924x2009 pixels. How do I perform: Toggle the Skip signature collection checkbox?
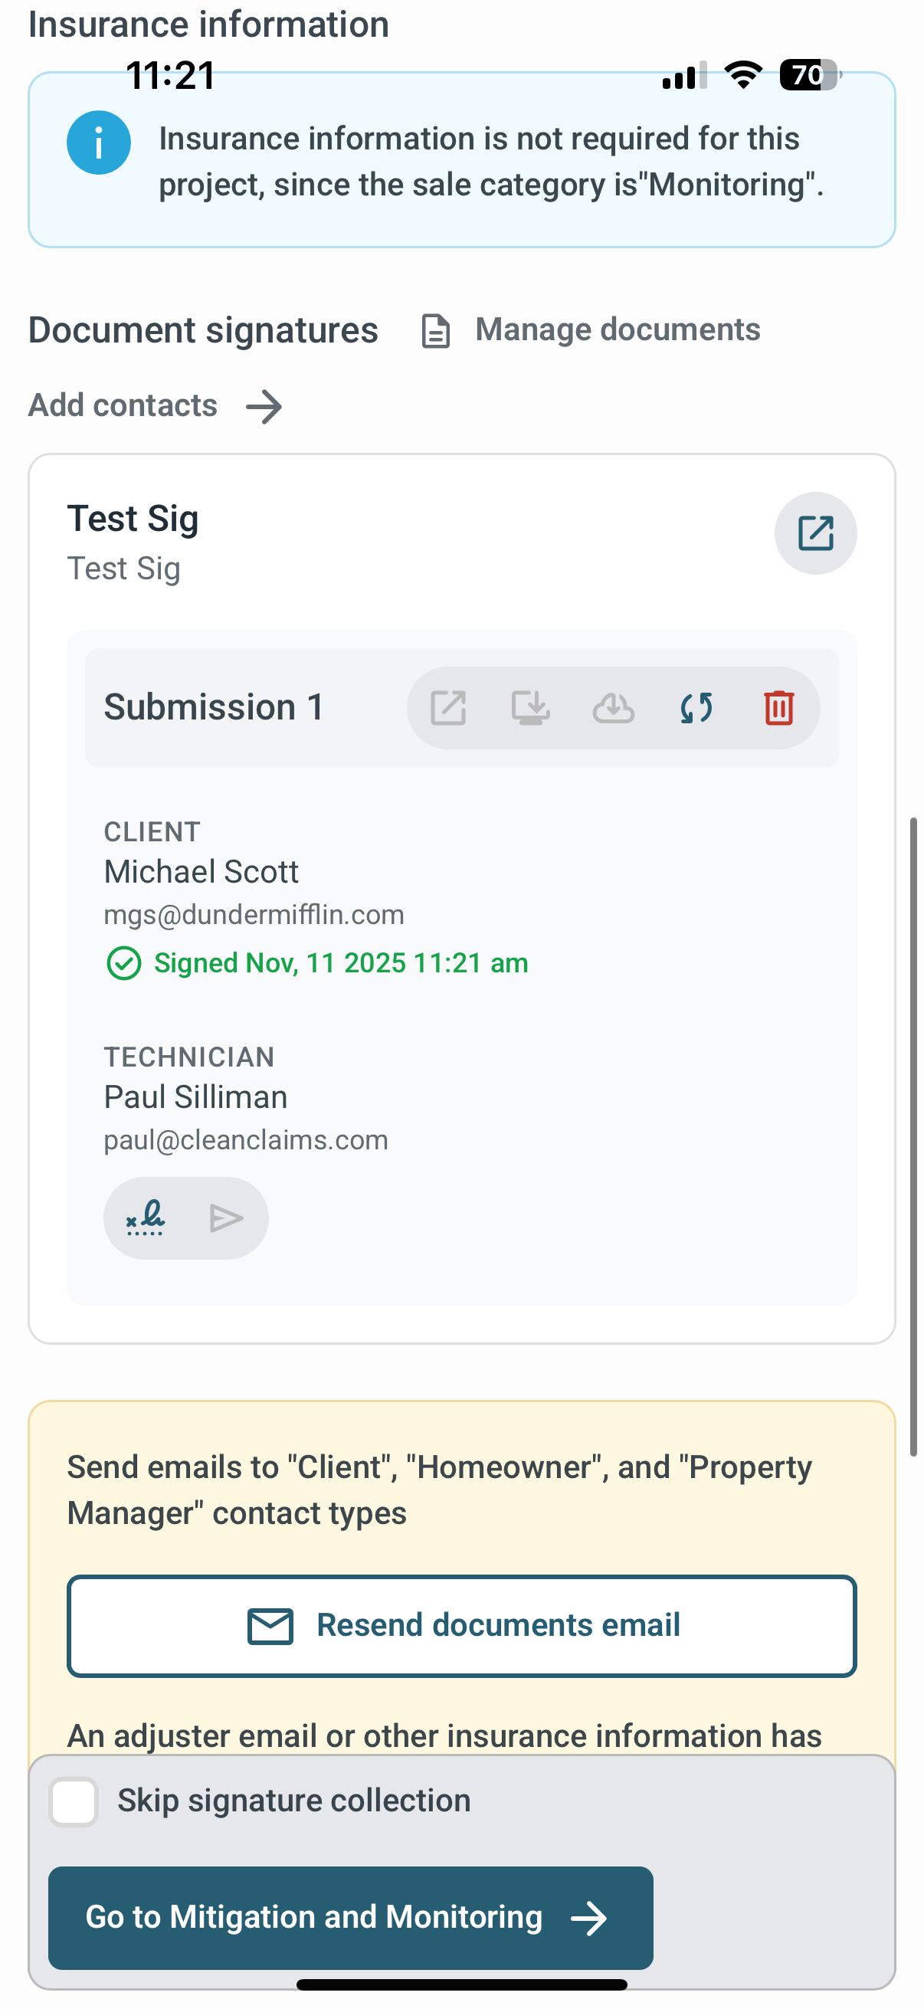point(74,1801)
